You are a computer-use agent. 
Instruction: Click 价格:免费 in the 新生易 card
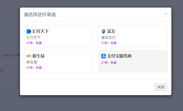click(x=34, y=67)
